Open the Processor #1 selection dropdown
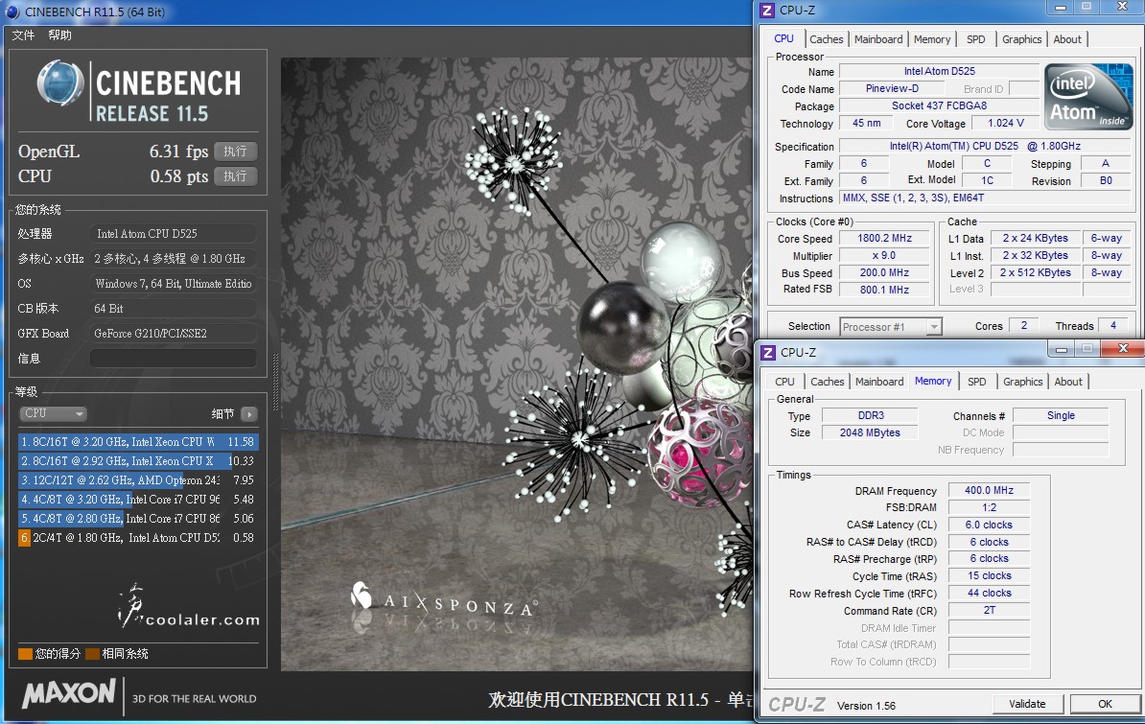Screen dimensions: 1145x724 [891, 327]
